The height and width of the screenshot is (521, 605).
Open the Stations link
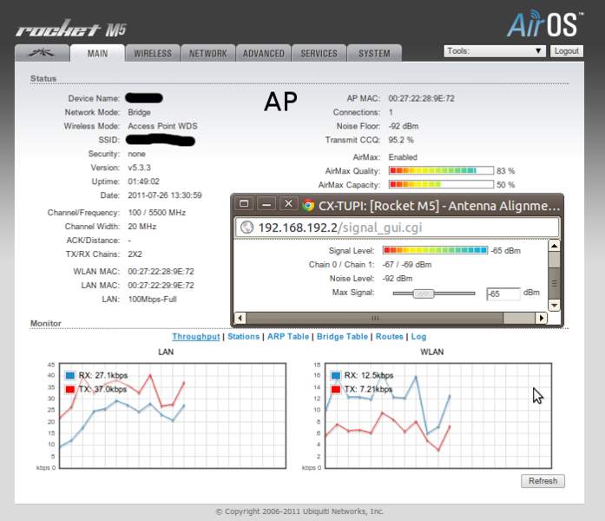243,337
